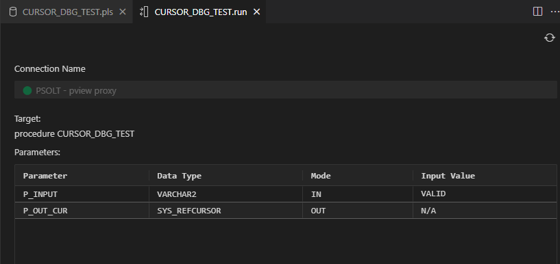This screenshot has height=264, width=560.
Task: Close the CURSOR_DBG_TEST.pls tab
Action: (123, 12)
